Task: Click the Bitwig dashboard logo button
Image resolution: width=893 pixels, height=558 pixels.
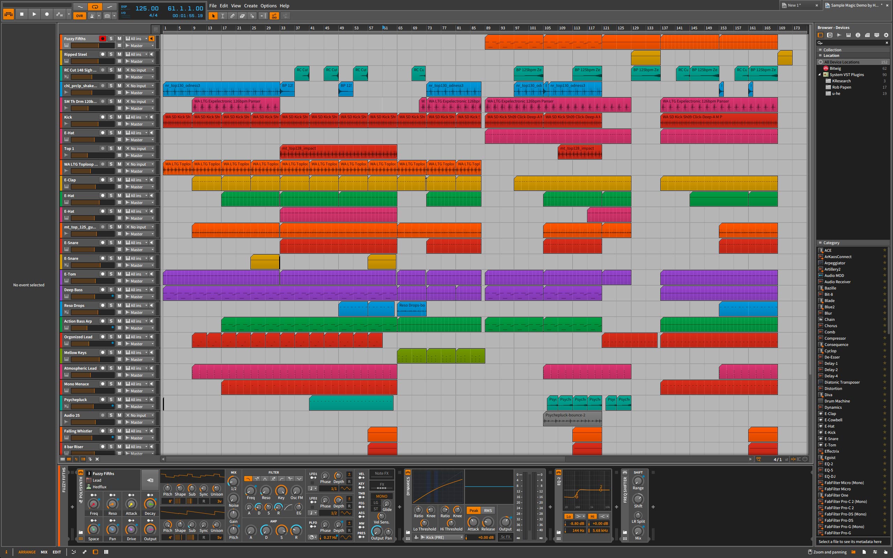Action: click(8, 14)
